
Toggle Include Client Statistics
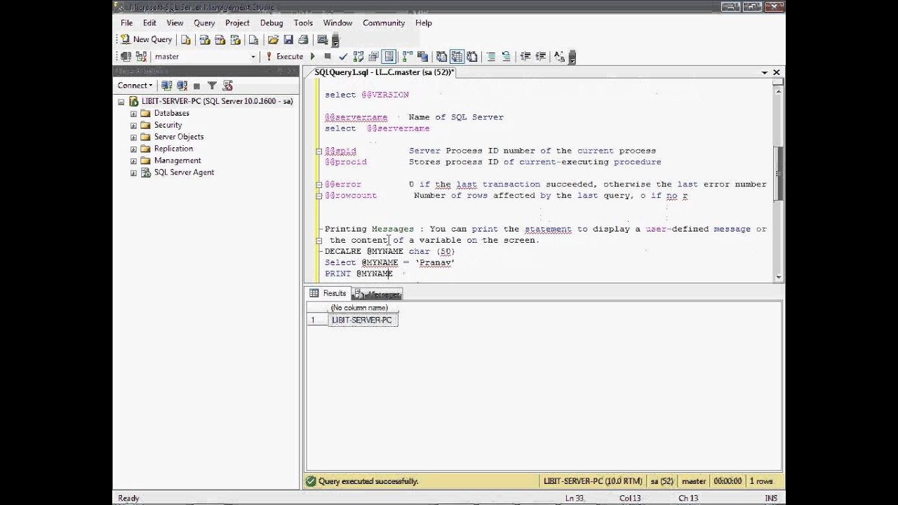coord(423,57)
